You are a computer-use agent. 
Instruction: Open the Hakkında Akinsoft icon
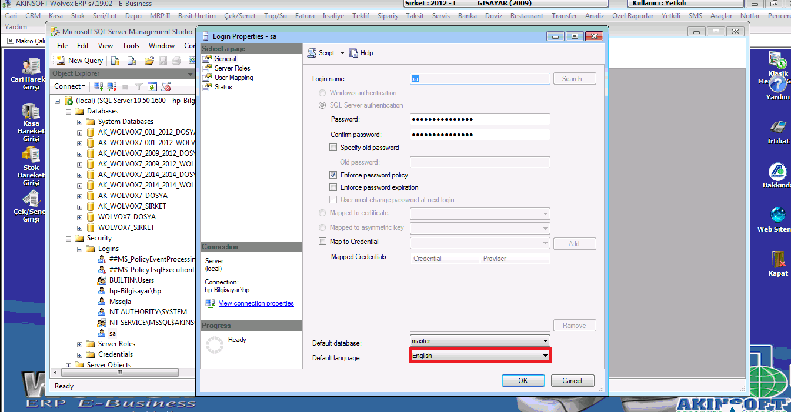778,172
